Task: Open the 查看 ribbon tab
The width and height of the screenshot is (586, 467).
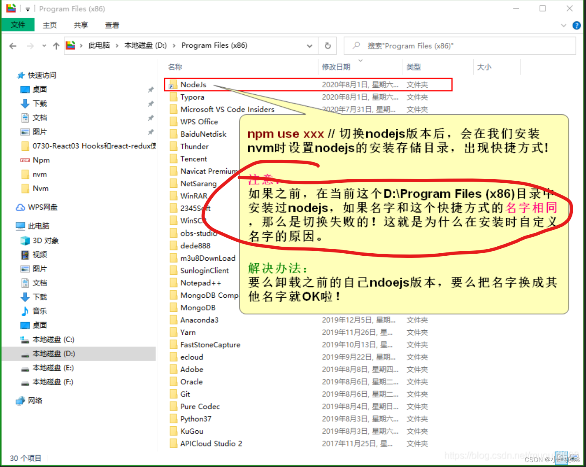Action: [112, 25]
